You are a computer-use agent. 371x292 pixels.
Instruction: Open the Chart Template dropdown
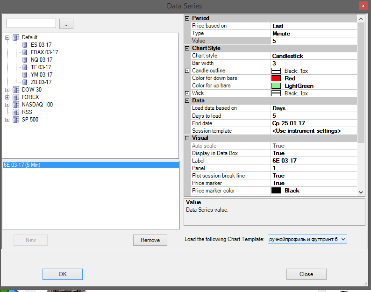tap(343, 239)
